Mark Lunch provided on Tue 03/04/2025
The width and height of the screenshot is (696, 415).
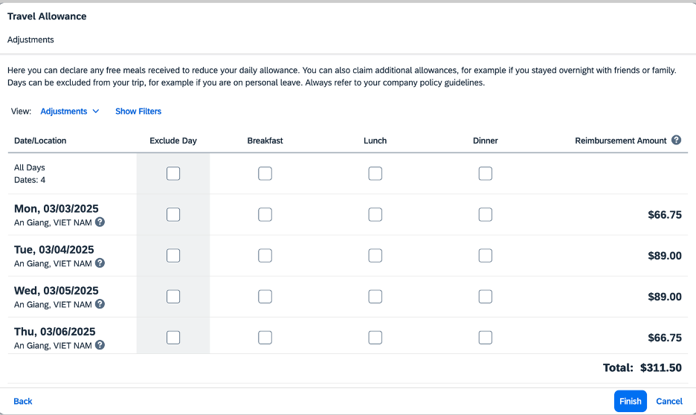375,256
